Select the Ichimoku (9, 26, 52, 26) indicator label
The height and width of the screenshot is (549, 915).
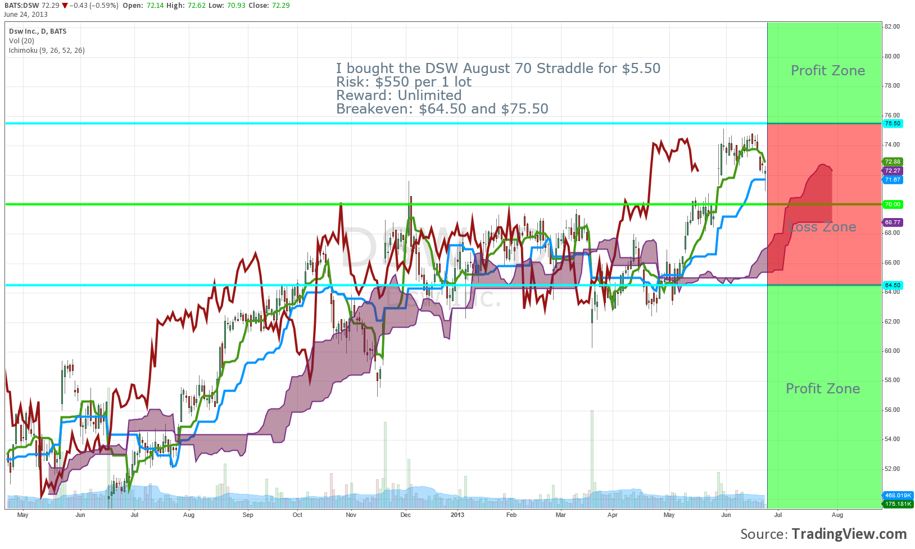point(47,51)
